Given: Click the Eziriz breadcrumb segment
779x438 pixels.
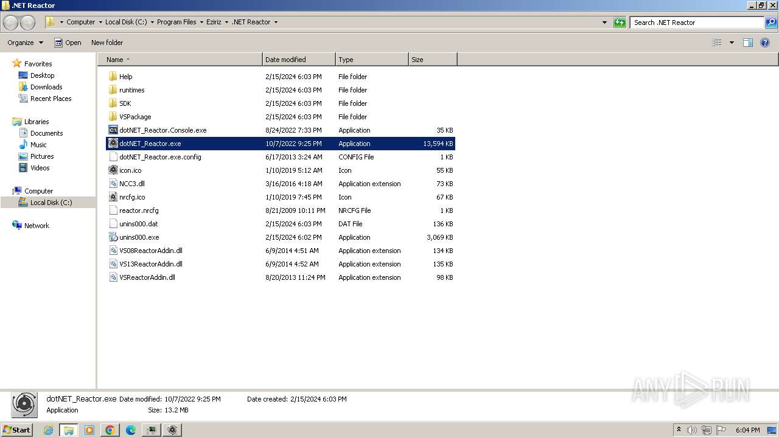Looking at the screenshot, I should (x=214, y=23).
